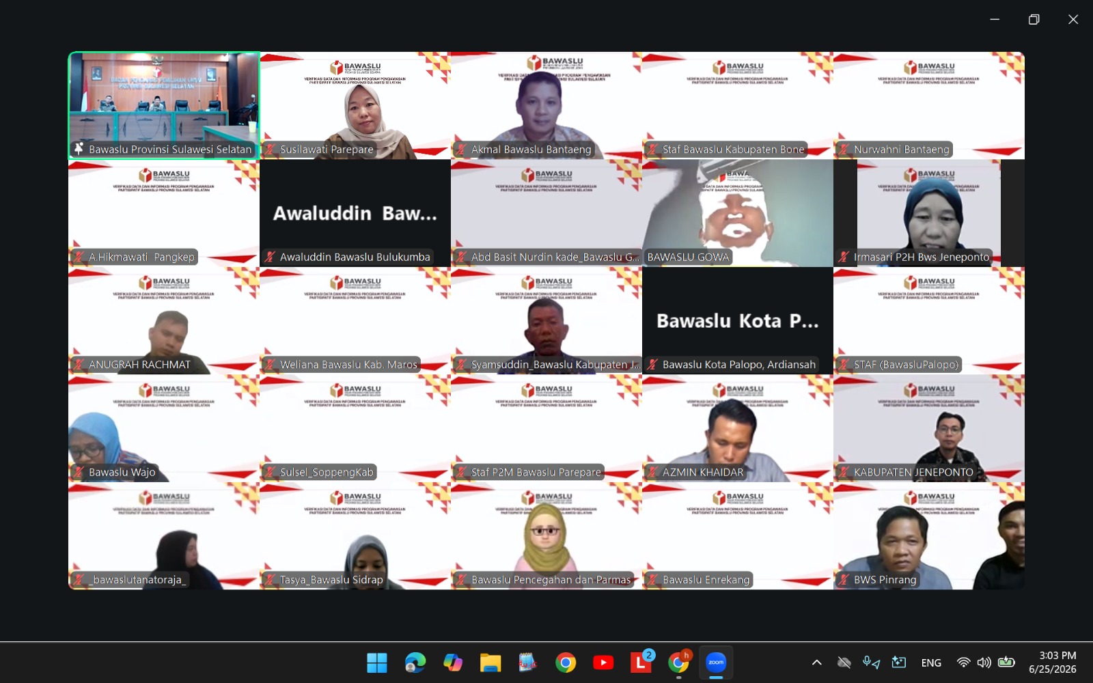Screen dimensions: 1093x683
Task: Click muted mic icon on Susilawati Parepare
Action: click(x=270, y=149)
